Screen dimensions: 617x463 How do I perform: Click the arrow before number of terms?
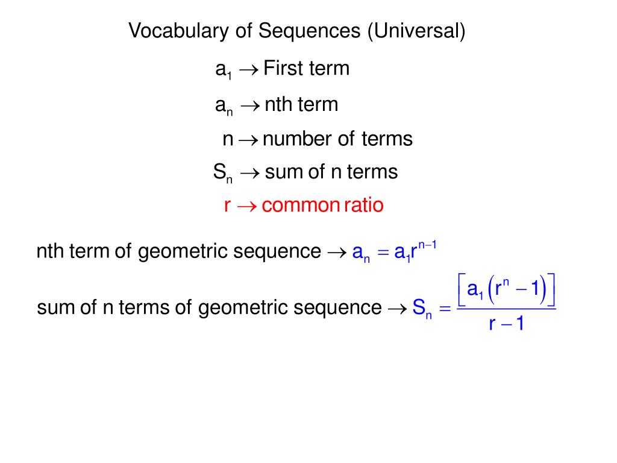coord(249,140)
